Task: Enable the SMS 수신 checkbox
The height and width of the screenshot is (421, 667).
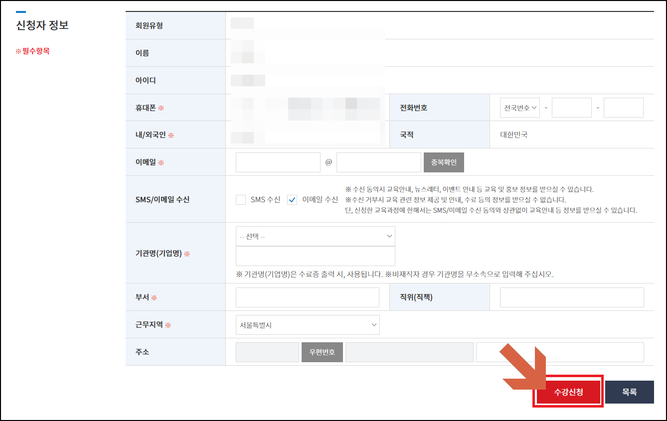Action: click(241, 200)
